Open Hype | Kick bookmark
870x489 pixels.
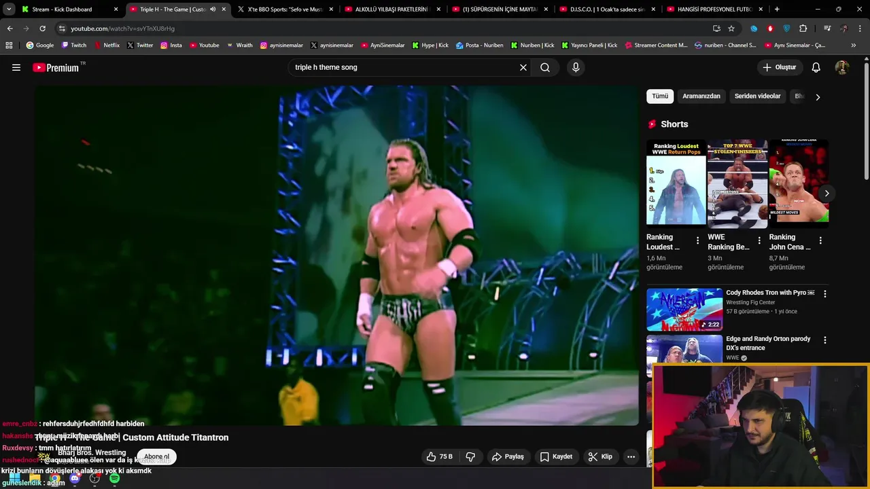point(430,46)
